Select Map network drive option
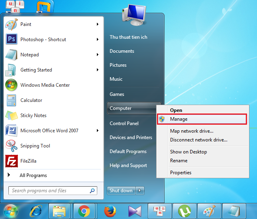 tap(191, 131)
